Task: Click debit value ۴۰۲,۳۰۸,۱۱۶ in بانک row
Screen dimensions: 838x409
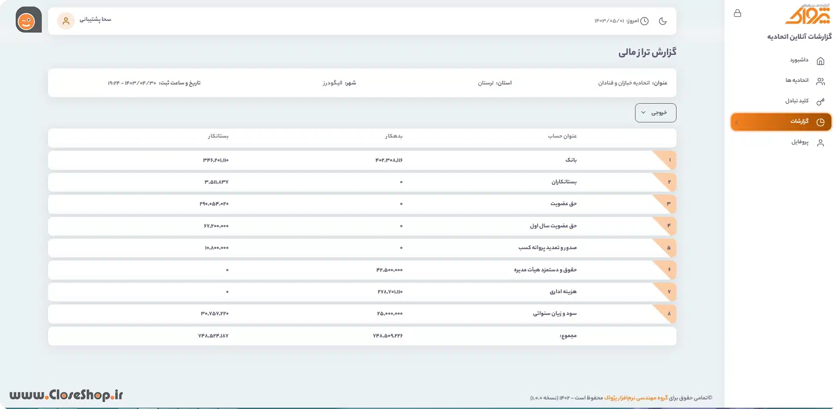Action: point(389,160)
